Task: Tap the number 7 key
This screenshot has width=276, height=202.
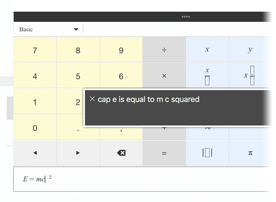Action: tap(35, 50)
